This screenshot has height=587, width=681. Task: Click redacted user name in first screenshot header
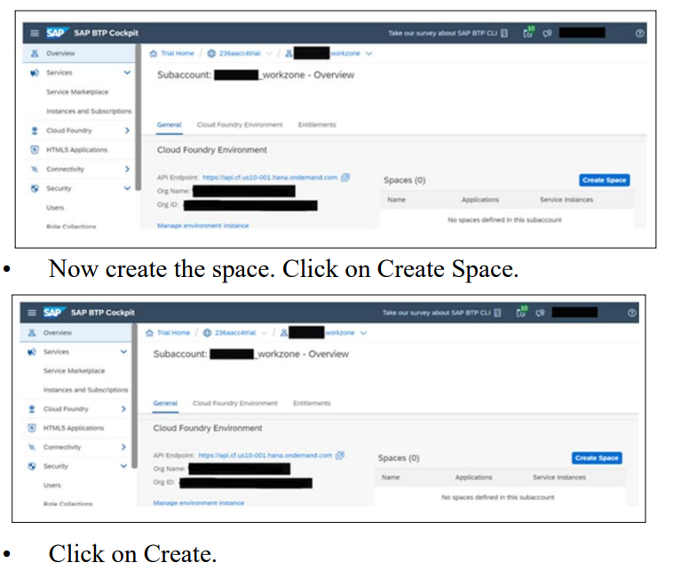tap(582, 33)
